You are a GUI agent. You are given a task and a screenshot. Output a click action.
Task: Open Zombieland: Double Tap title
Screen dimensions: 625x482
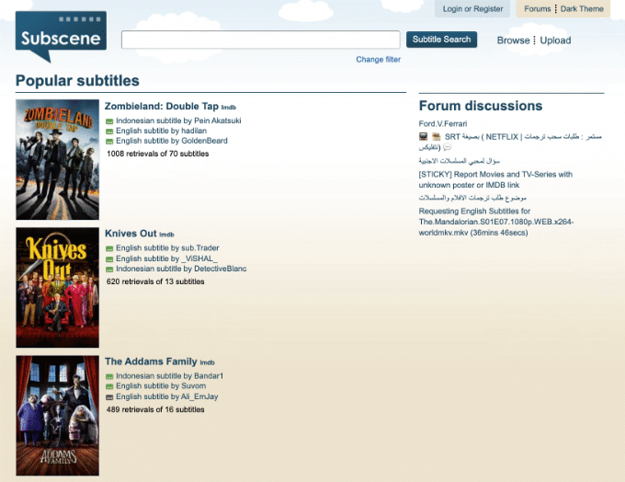pyautogui.click(x=162, y=106)
